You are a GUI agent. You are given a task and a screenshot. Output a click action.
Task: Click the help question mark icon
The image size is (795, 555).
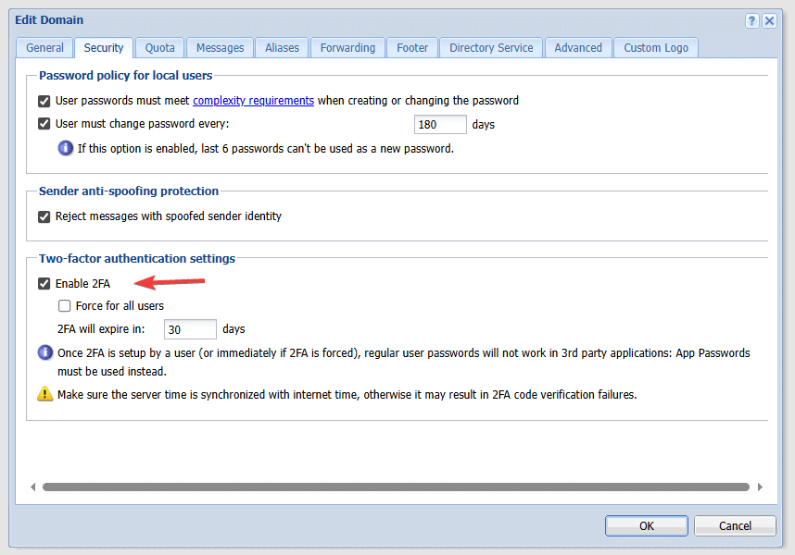pos(752,20)
